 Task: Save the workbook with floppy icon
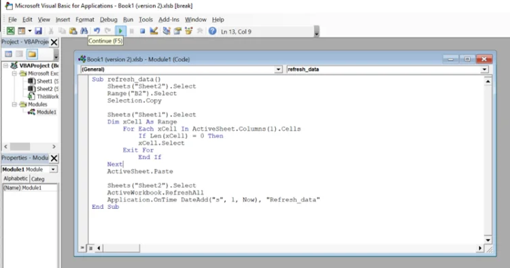(x=38, y=31)
